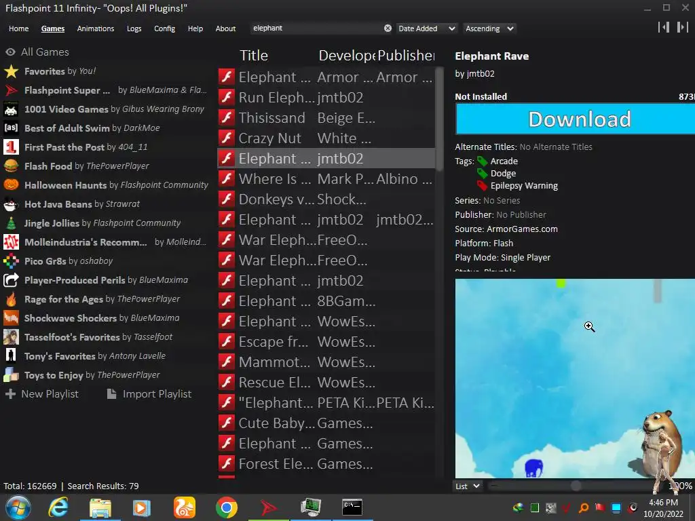Select 1001 Video Games playlist icon
The width and height of the screenshot is (695, 521).
click(11, 109)
